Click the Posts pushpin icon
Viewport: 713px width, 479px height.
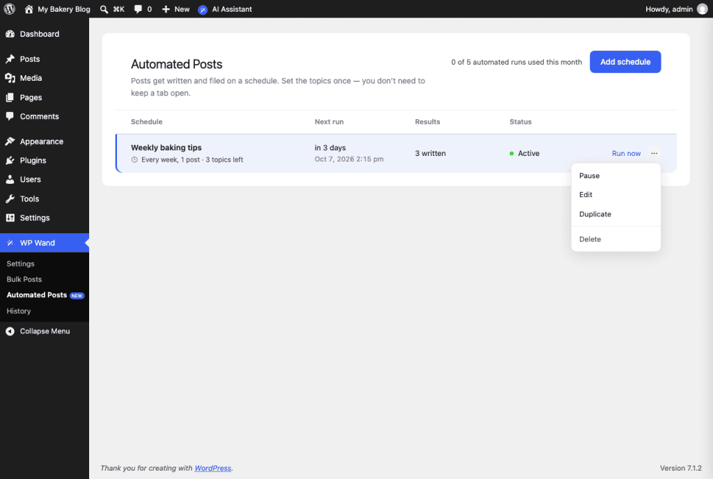(x=10, y=59)
